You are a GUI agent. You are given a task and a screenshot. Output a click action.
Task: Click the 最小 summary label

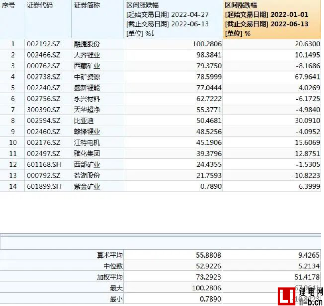pyautogui.click(x=116, y=299)
